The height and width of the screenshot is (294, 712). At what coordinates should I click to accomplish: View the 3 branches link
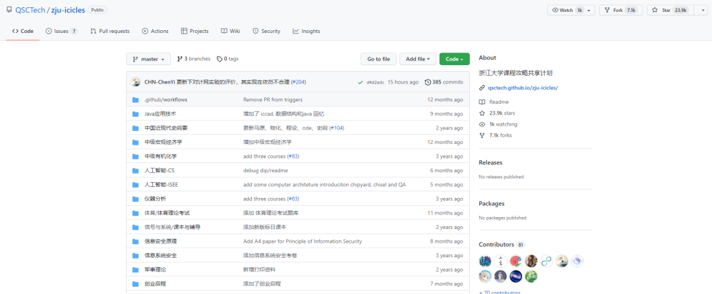(194, 59)
